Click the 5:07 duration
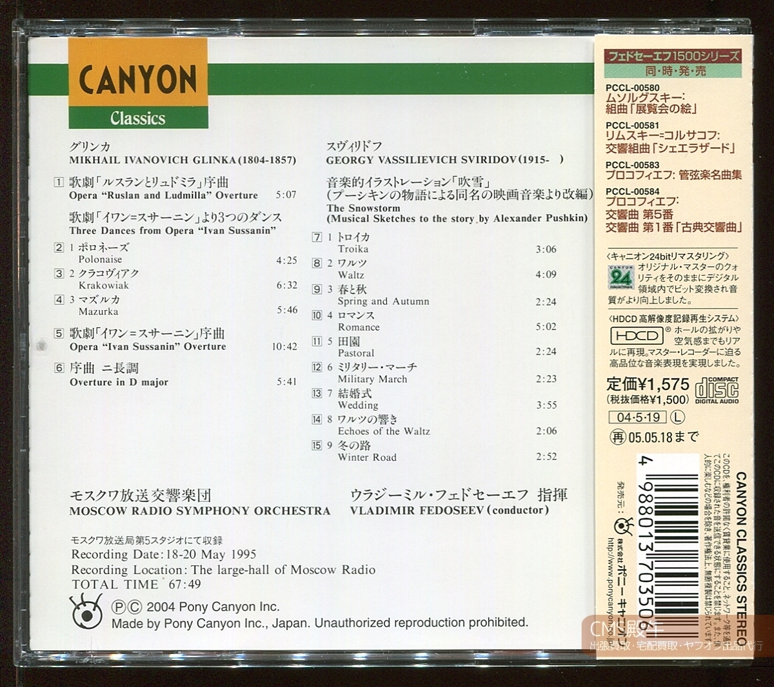 point(286,195)
